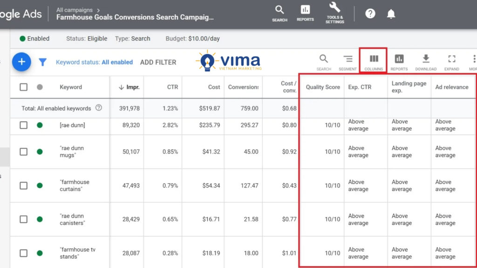This screenshot has width=477, height=268.
Task: Open the Farmhouse Goals campaign name selector
Action: [x=135, y=17]
